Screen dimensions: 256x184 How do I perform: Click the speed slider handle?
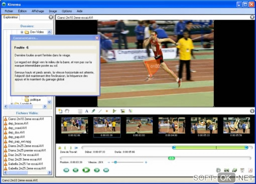coord(115,162)
